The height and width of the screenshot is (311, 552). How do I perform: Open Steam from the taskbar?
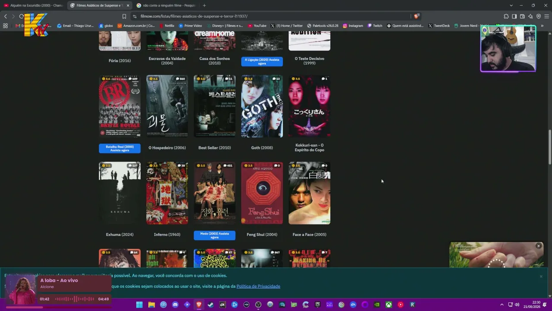click(210, 305)
